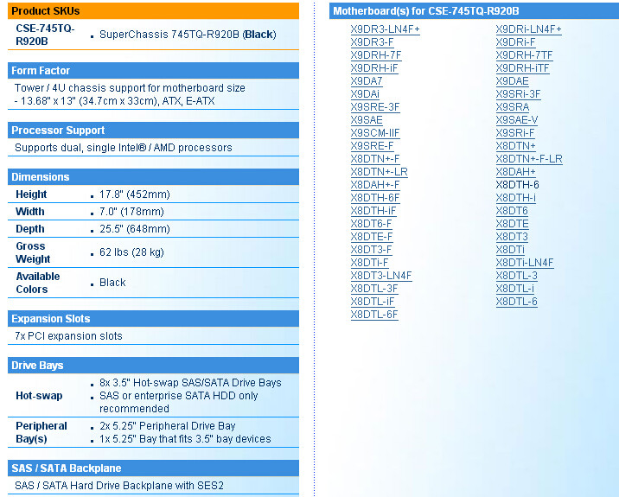This screenshot has height=497, width=619.
Task: Follow the X8DTN+-F link
Action: click(x=375, y=160)
